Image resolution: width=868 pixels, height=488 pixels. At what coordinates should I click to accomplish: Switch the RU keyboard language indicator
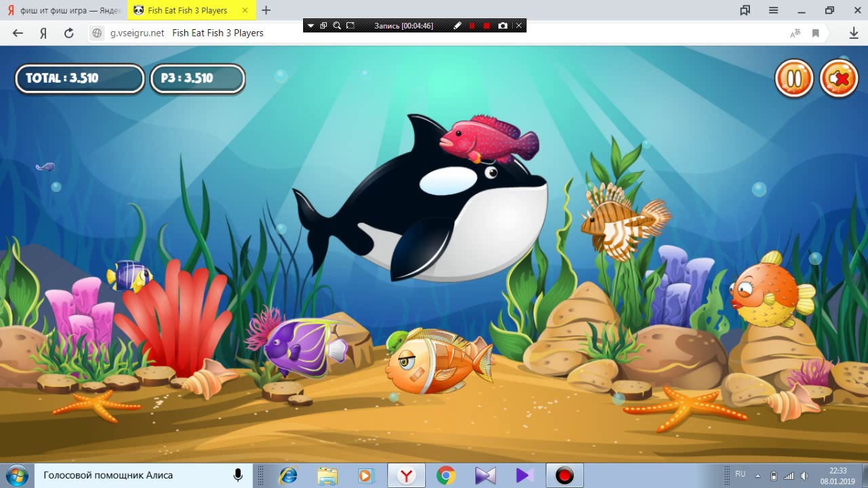[x=741, y=474]
